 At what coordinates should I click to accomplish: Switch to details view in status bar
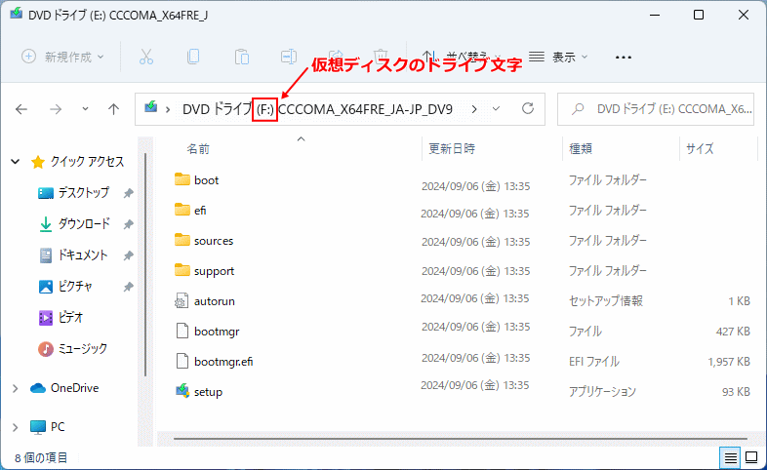tap(730, 457)
